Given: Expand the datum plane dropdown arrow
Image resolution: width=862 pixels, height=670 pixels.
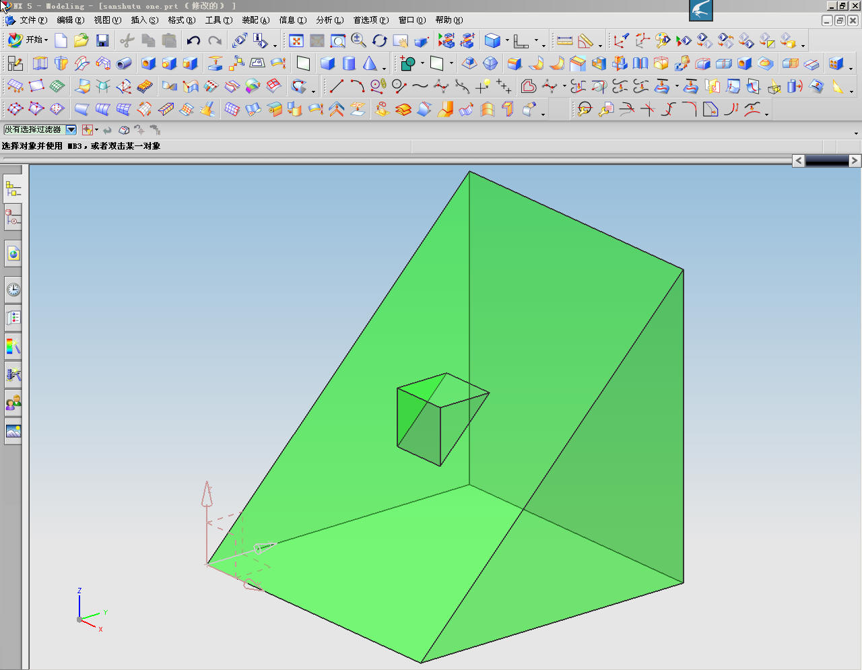Looking at the screenshot, I should pos(451,63).
